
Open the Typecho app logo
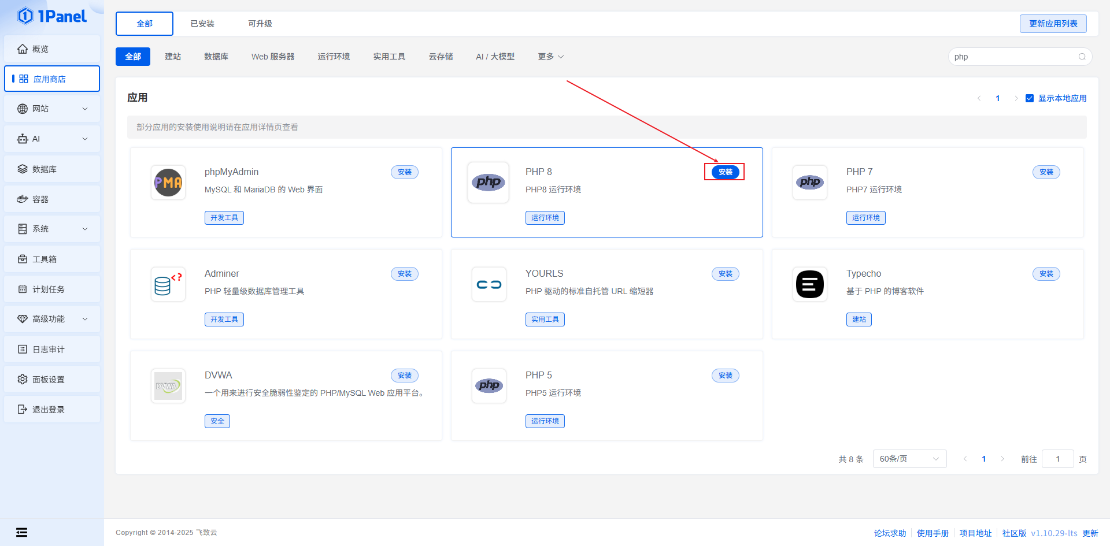810,284
